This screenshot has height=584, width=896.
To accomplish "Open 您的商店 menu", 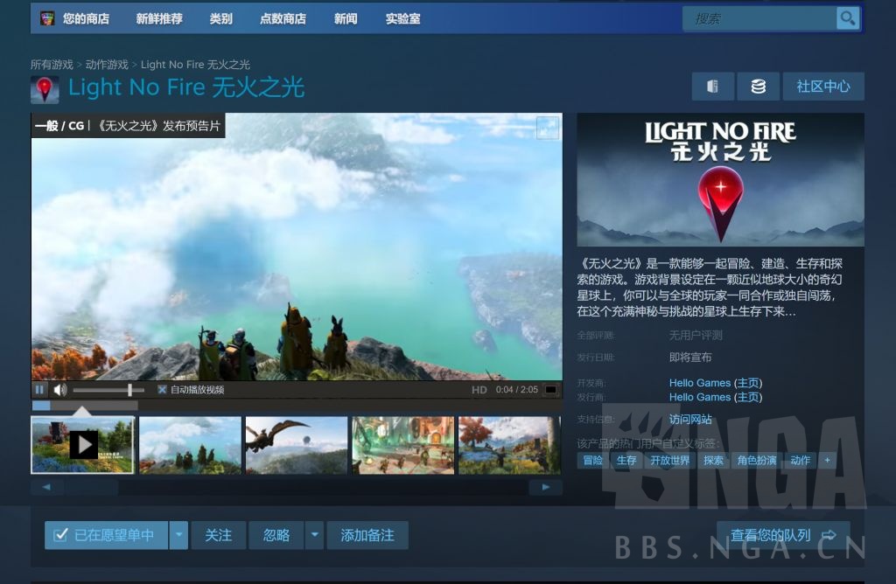I will 86,18.
